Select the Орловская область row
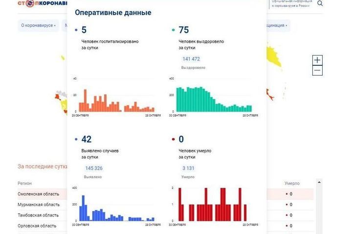This screenshot has height=234, width=352. point(37,226)
